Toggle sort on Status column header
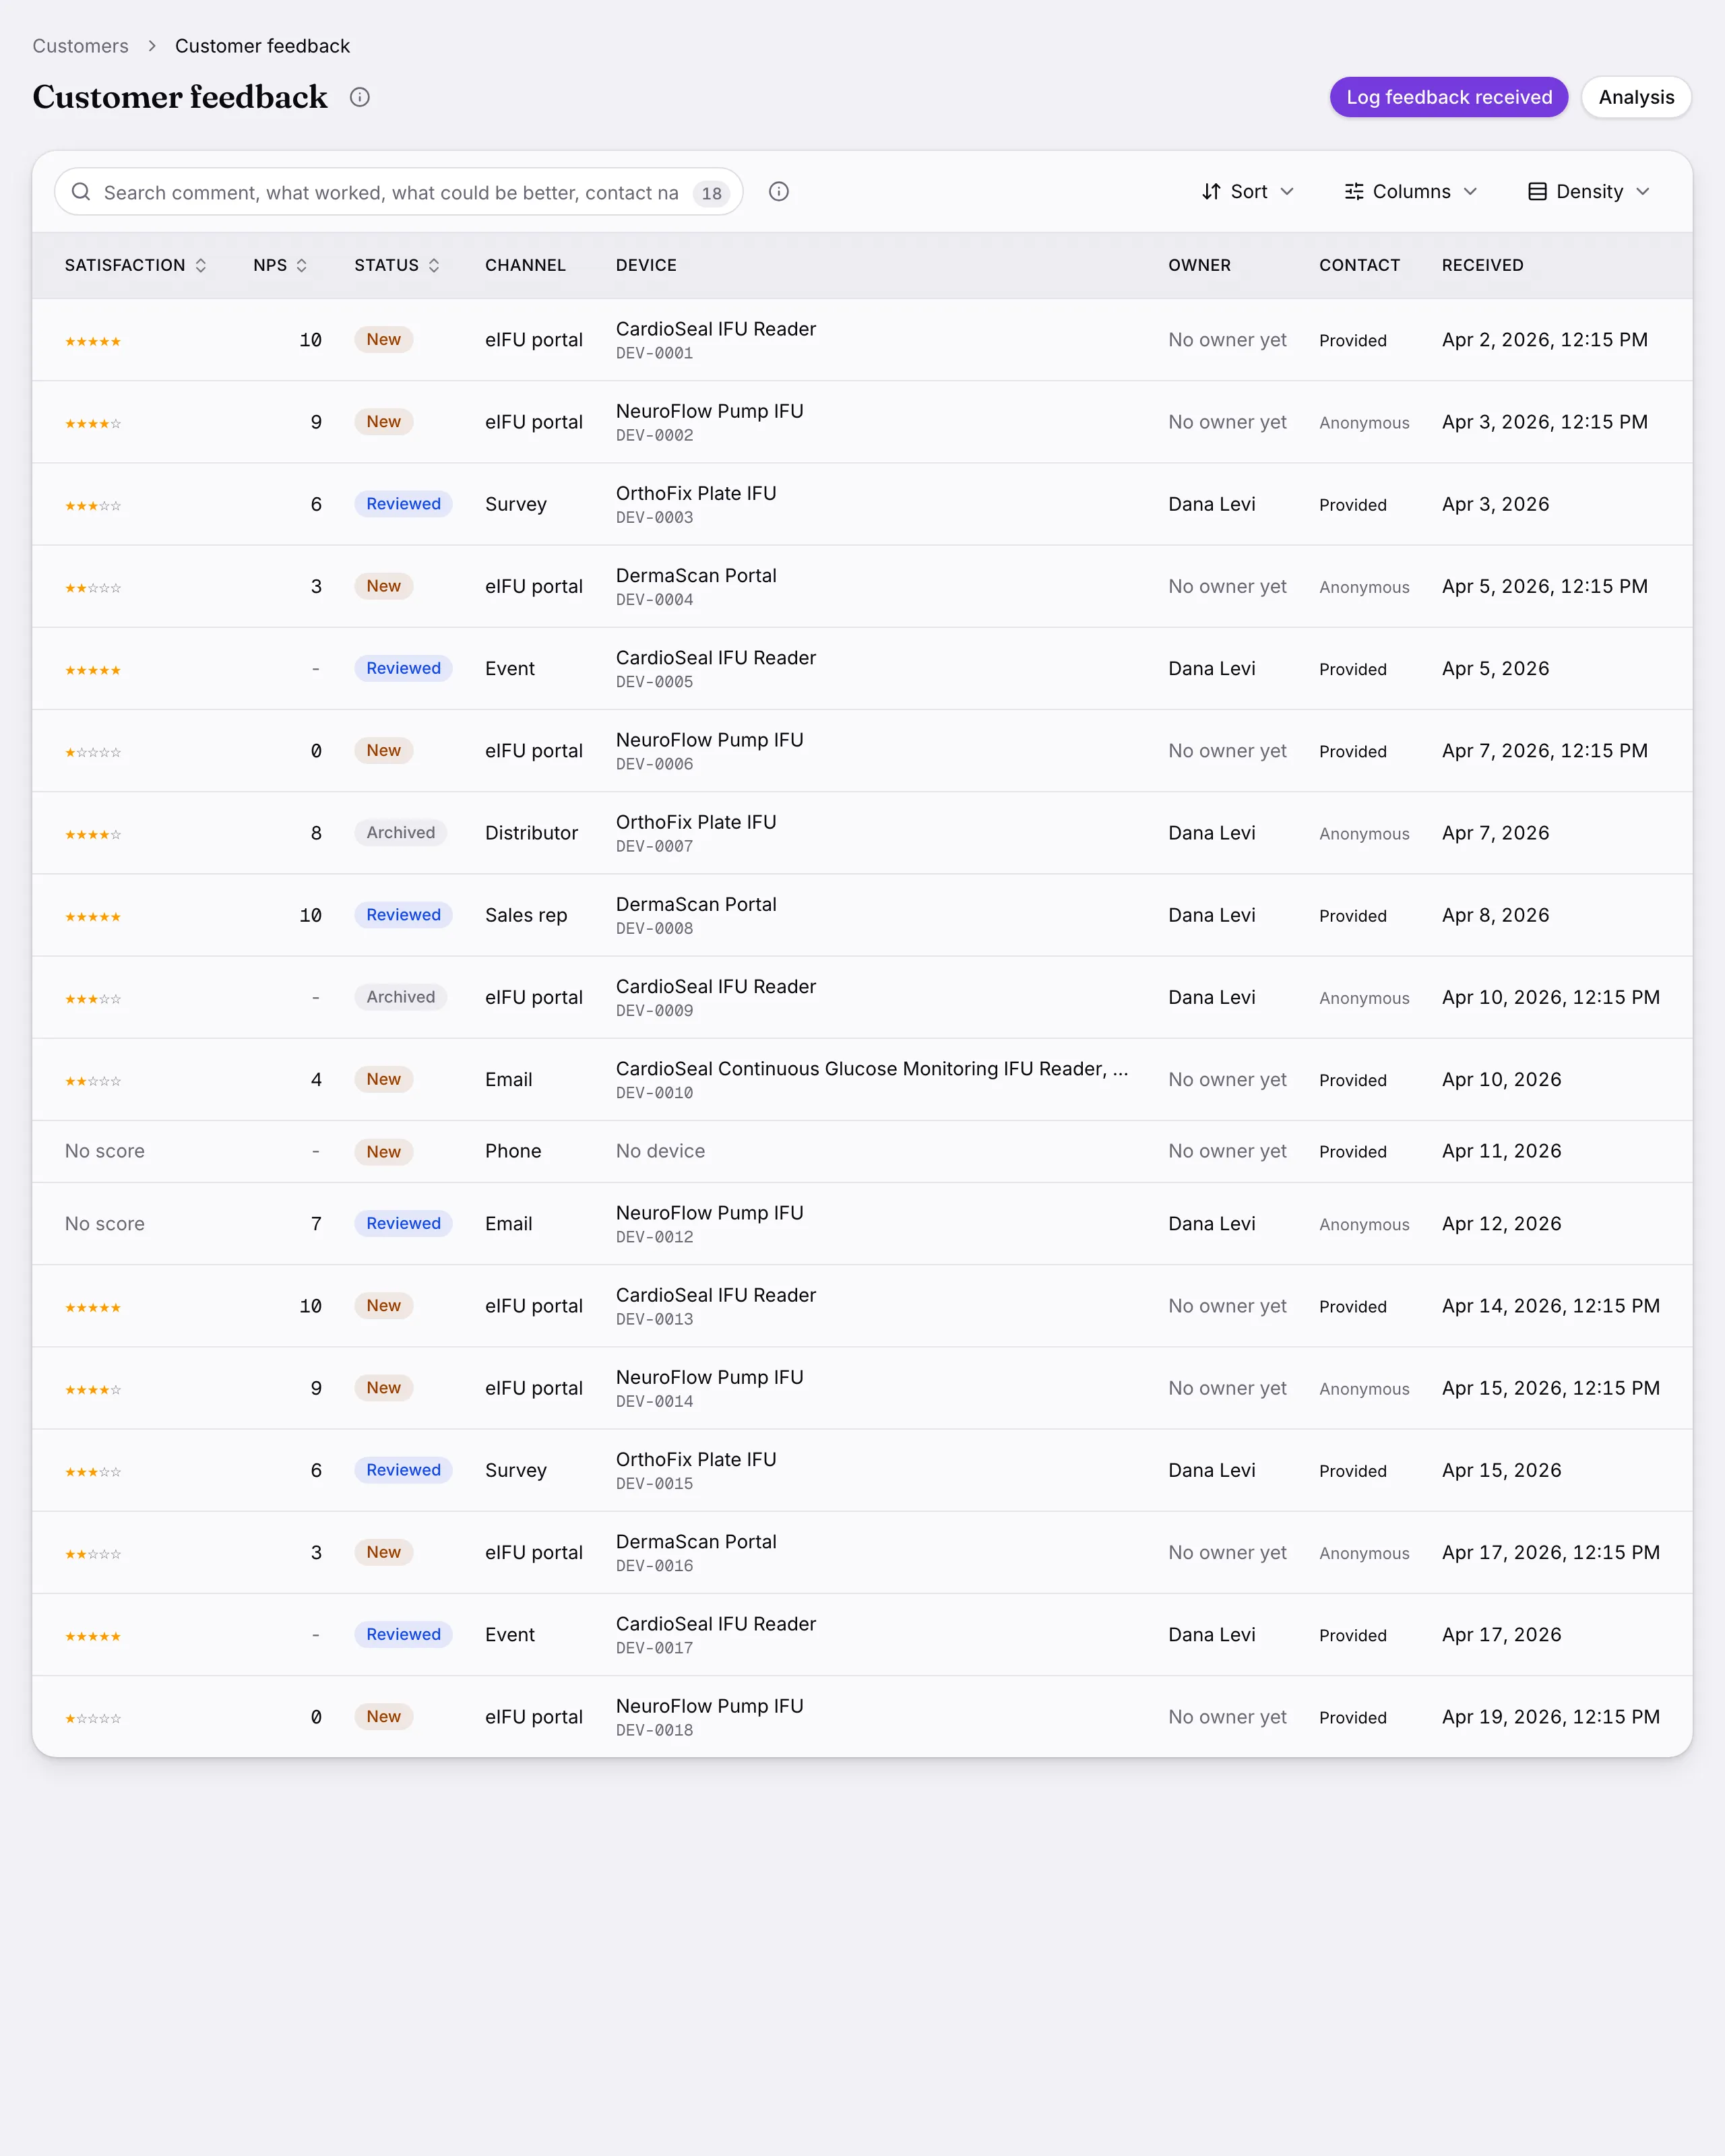This screenshot has height=2156, width=1725. point(397,265)
